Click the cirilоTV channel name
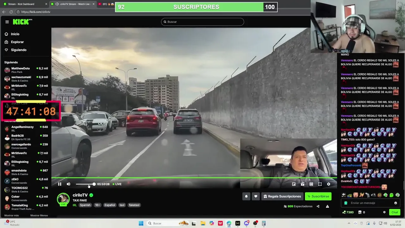This screenshot has width=405, height=228. click(x=80, y=195)
